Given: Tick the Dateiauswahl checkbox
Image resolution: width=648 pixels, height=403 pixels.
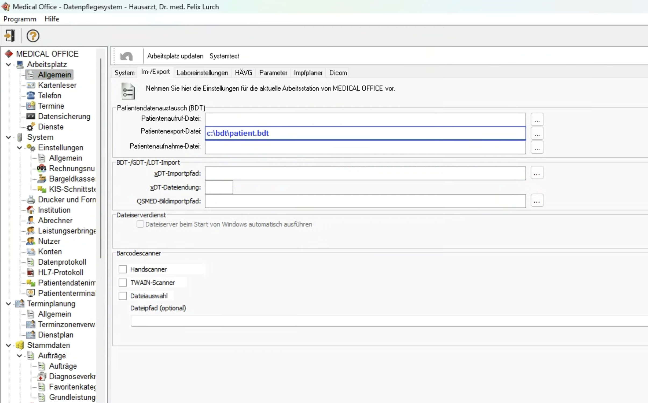Looking at the screenshot, I should click(123, 296).
